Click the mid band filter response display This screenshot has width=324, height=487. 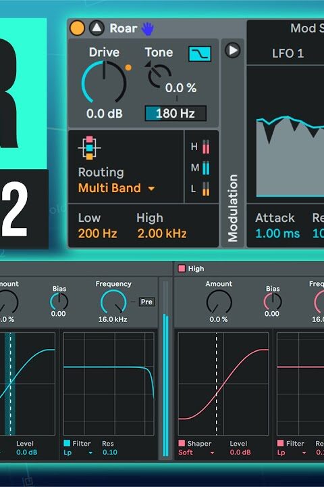(x=109, y=384)
